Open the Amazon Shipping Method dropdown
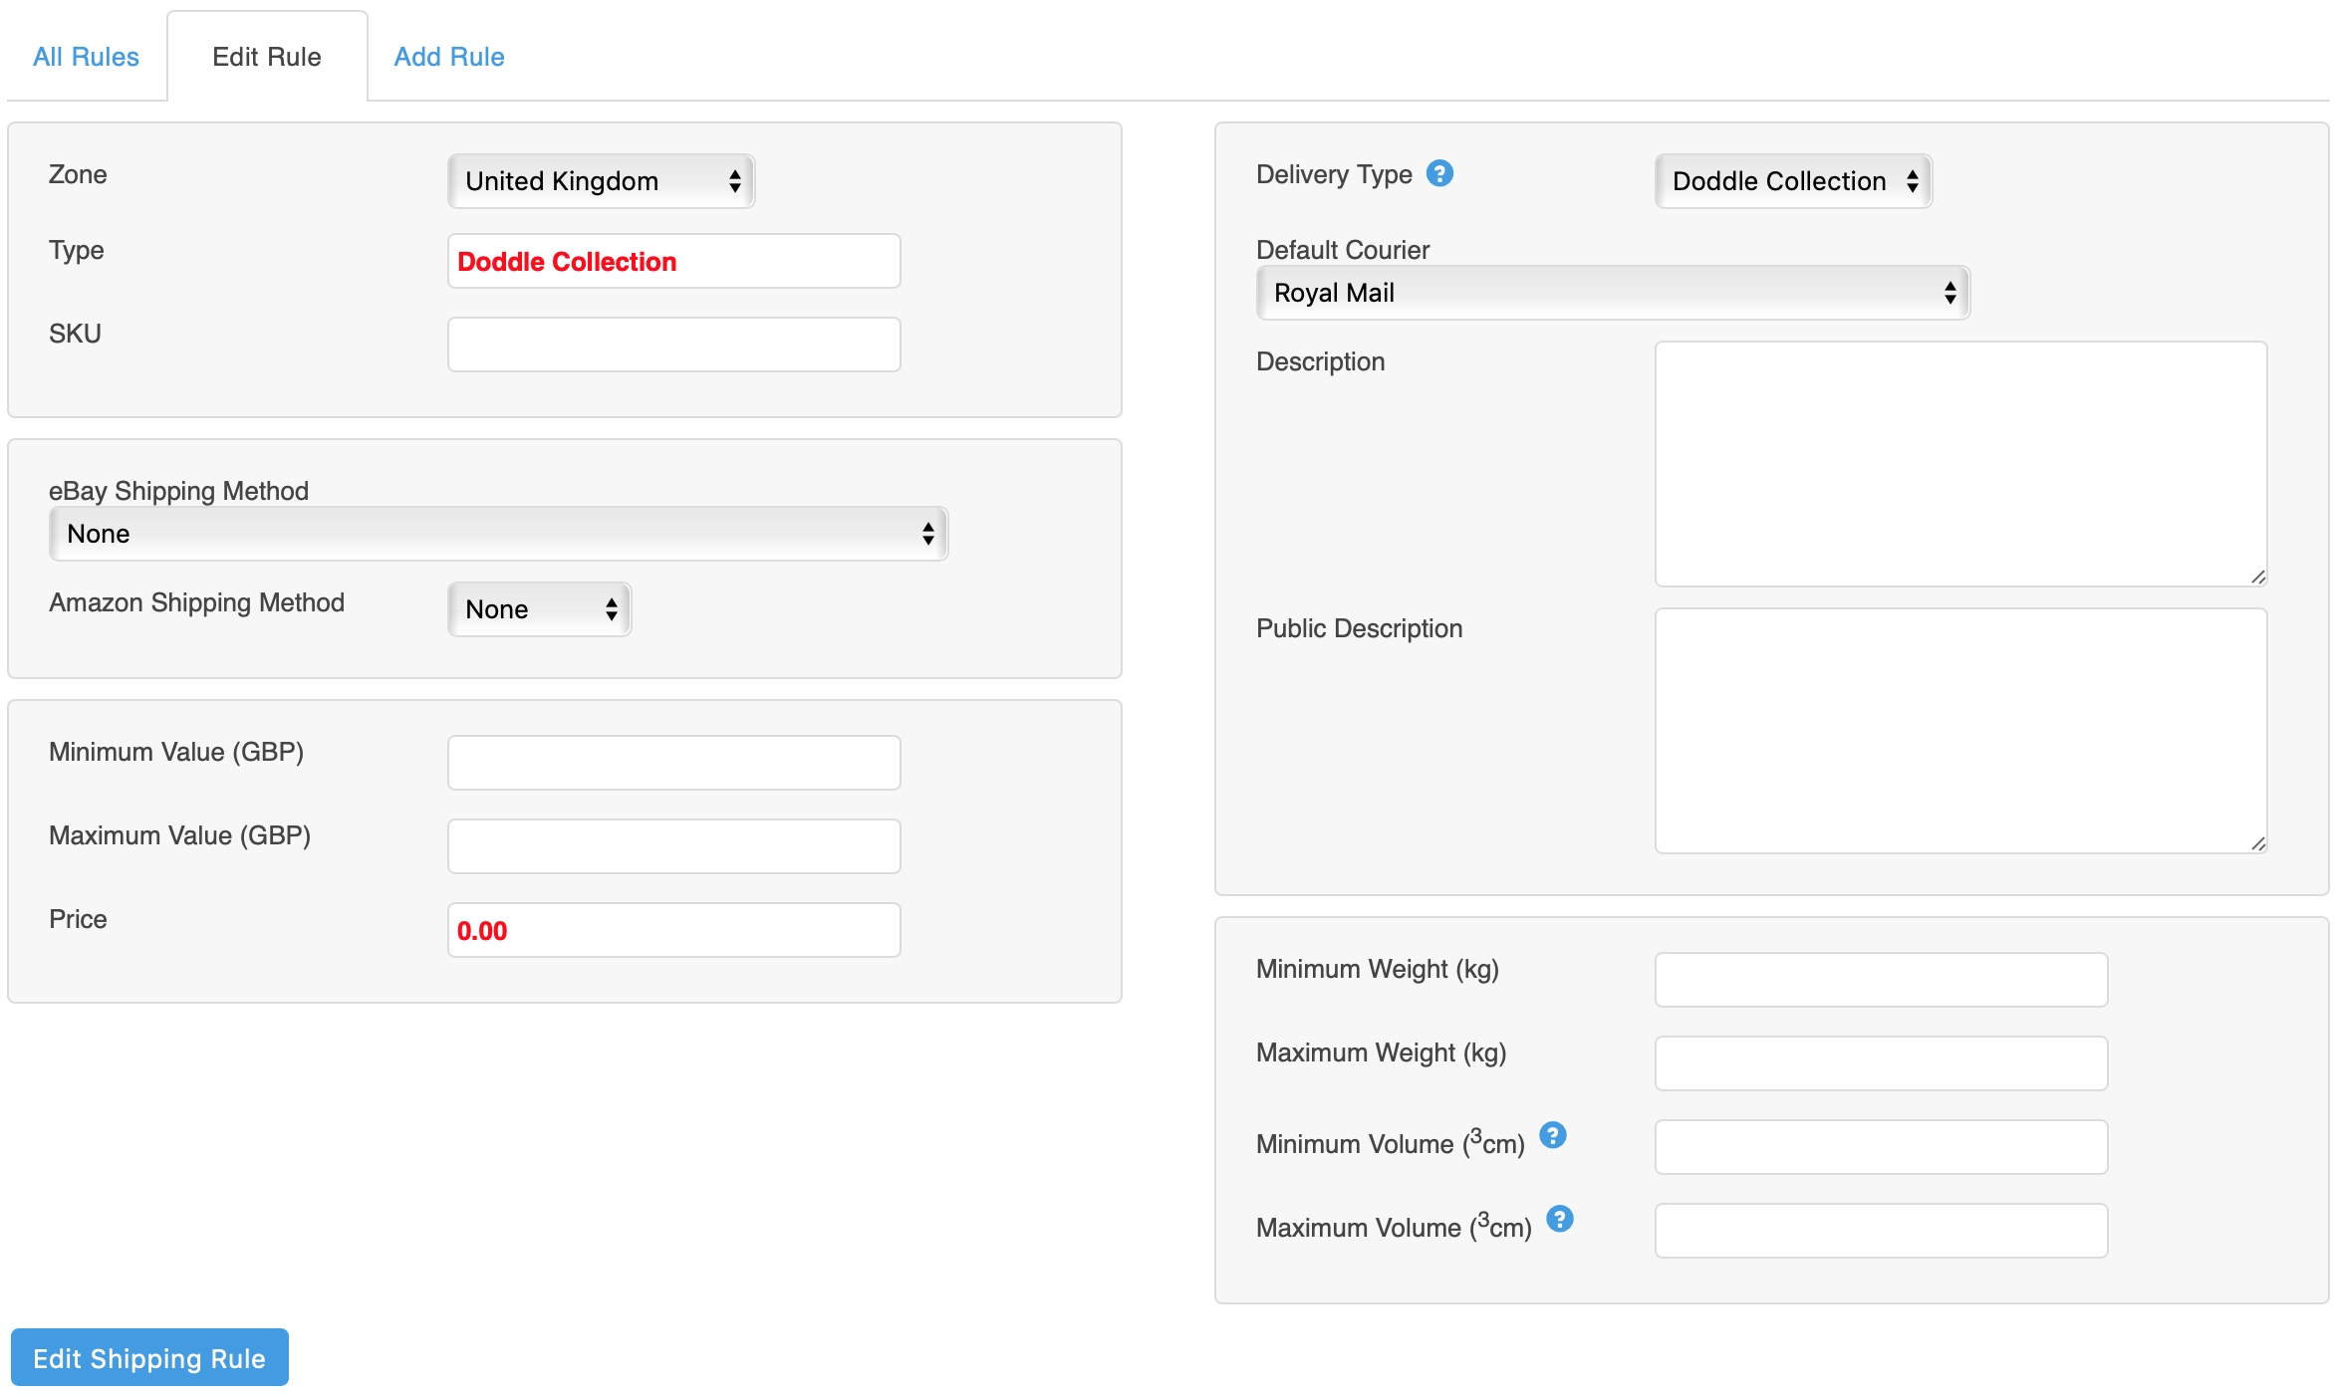The image size is (2339, 1398). click(x=539, y=609)
